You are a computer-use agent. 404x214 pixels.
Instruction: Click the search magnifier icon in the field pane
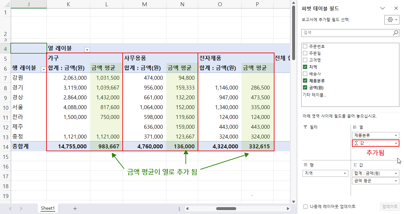[x=395, y=33]
